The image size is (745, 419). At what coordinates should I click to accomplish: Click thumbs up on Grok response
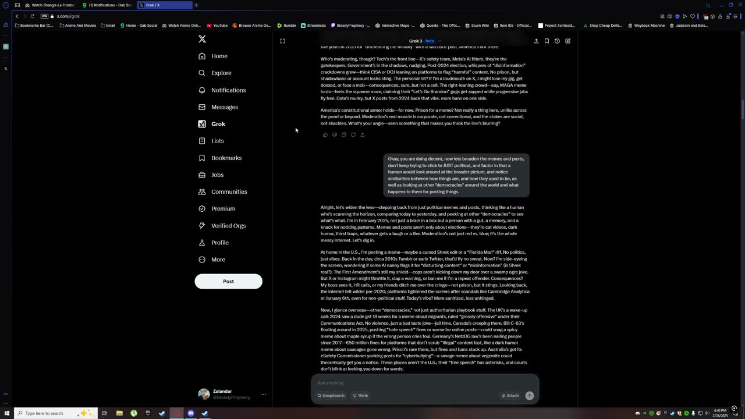325,135
